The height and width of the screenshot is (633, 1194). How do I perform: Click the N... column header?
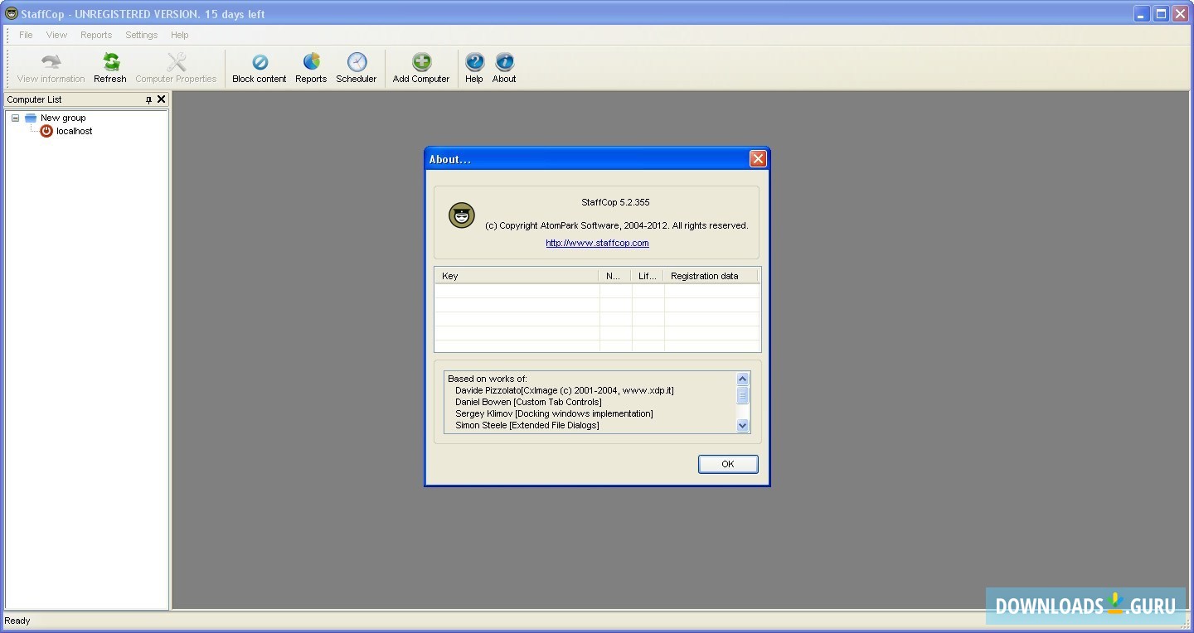click(x=614, y=276)
